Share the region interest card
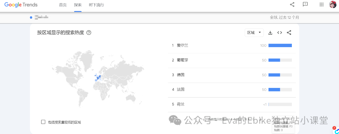Viewport: 339px width, 134px height. coord(289,33)
